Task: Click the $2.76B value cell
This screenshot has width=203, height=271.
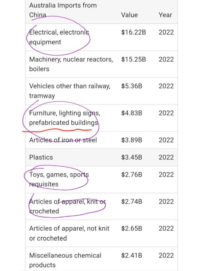Action: click(132, 175)
